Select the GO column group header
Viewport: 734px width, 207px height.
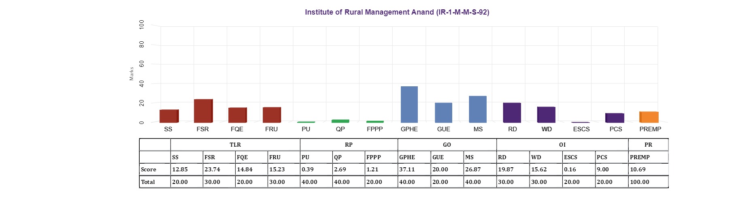[x=447, y=145]
